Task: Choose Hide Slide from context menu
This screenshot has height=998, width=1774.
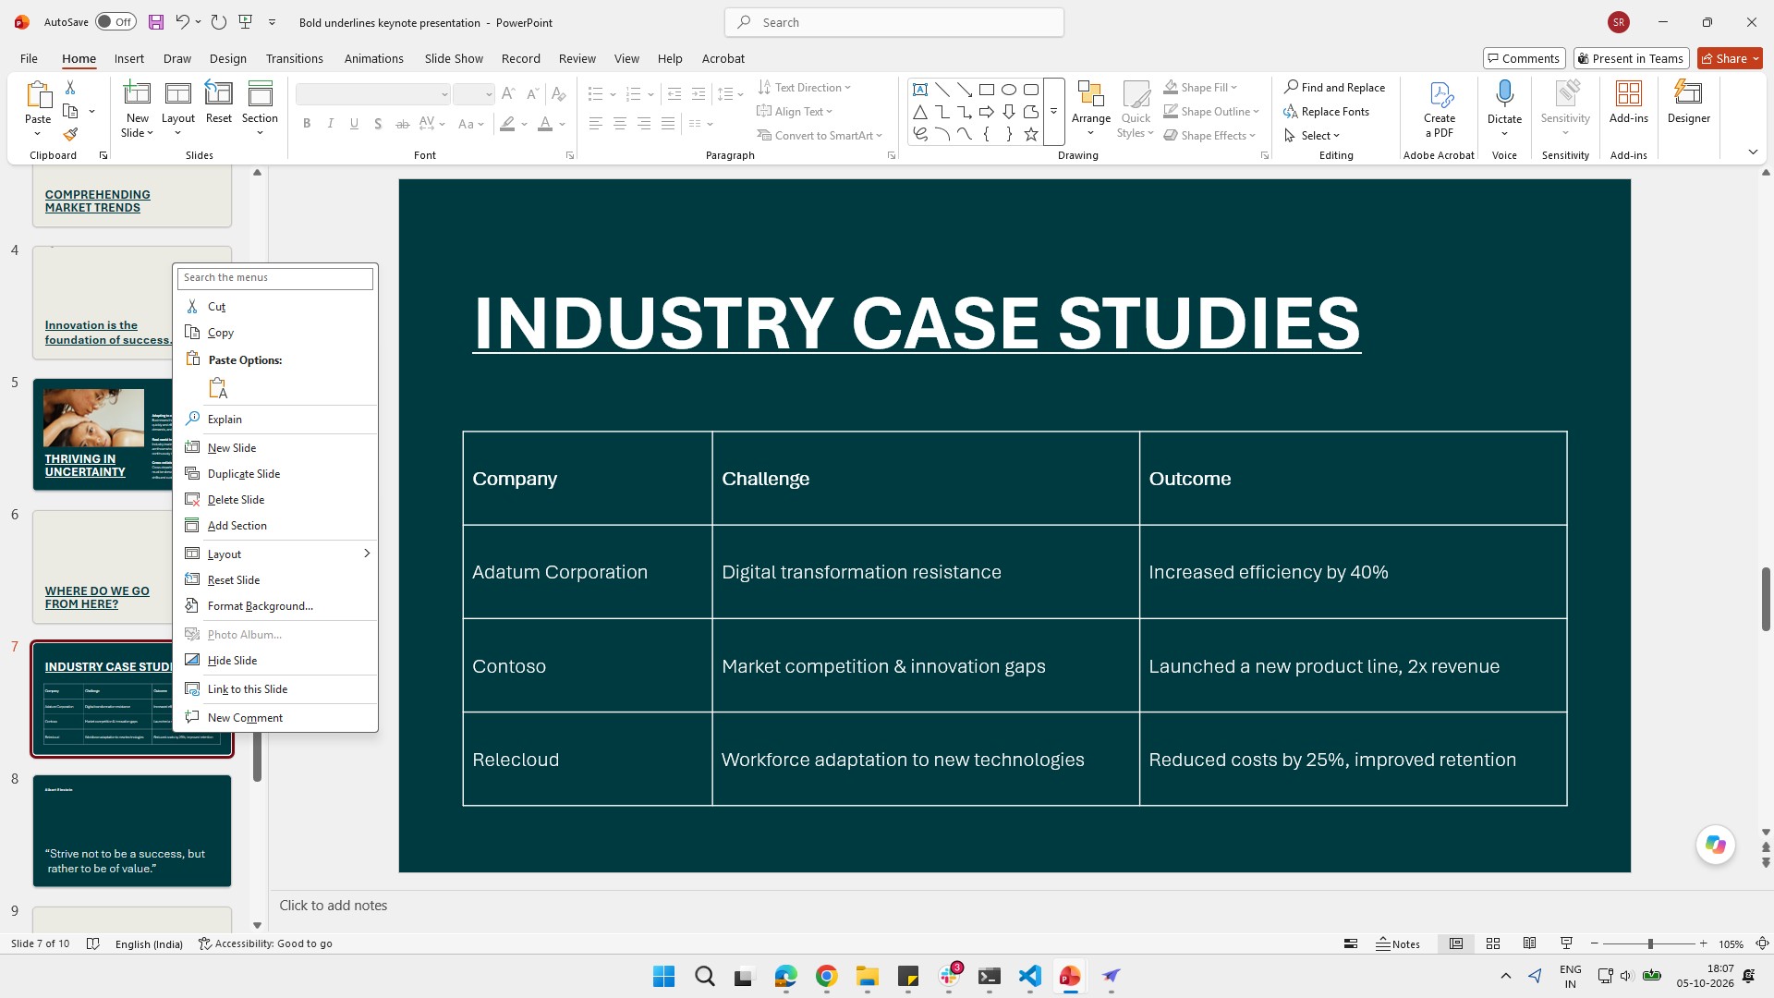Action: point(275,660)
